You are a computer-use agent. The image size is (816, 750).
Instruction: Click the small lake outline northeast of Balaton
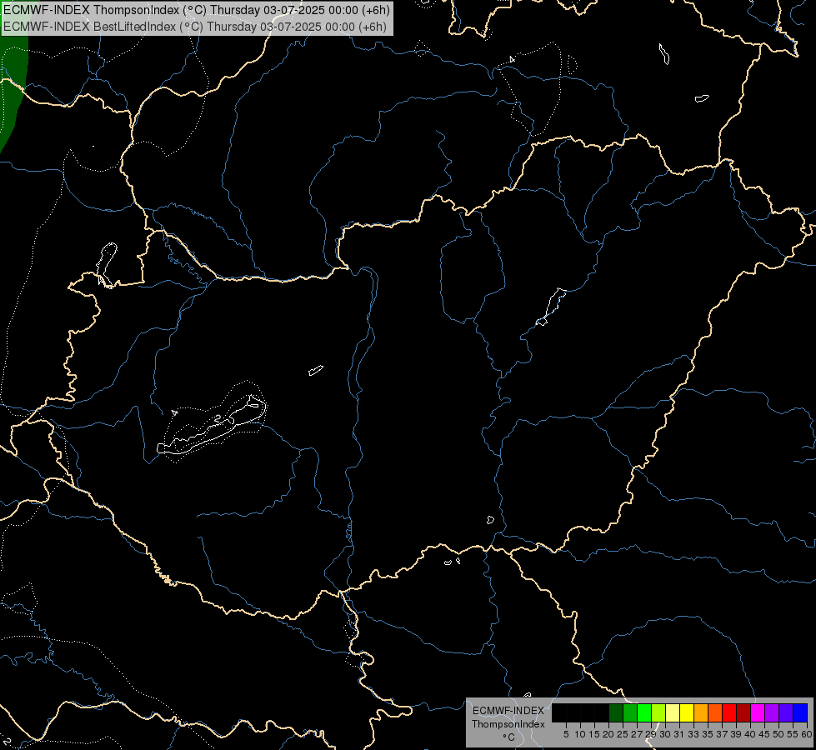click(315, 370)
